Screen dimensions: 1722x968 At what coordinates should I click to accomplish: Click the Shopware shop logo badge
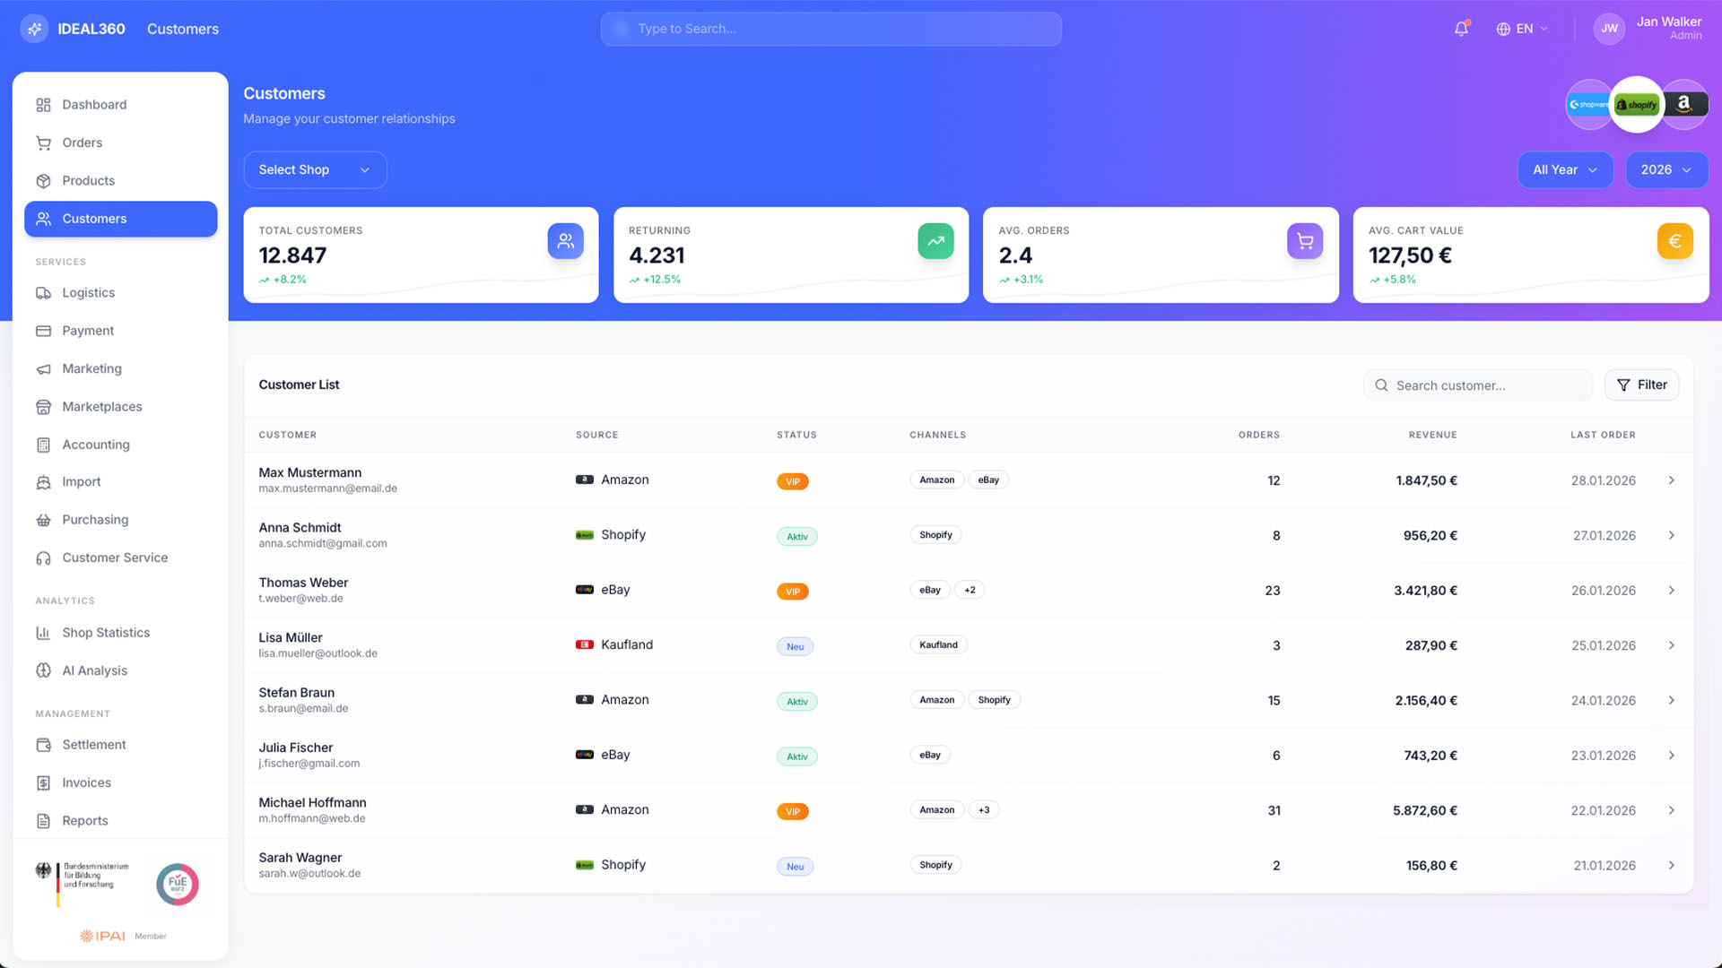coord(1587,105)
